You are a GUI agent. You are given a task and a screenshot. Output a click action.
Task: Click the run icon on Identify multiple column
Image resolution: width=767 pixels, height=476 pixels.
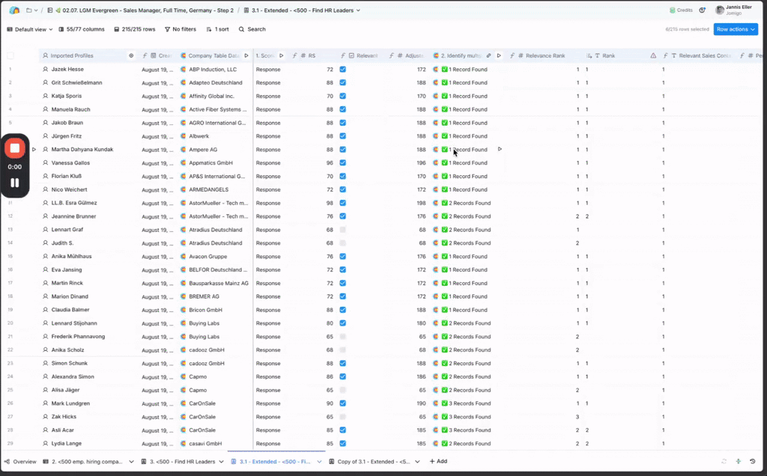click(499, 55)
